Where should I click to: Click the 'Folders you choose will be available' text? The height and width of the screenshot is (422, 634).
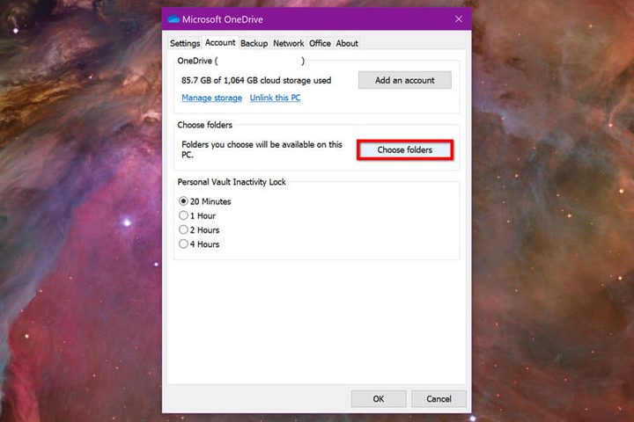tap(262, 149)
